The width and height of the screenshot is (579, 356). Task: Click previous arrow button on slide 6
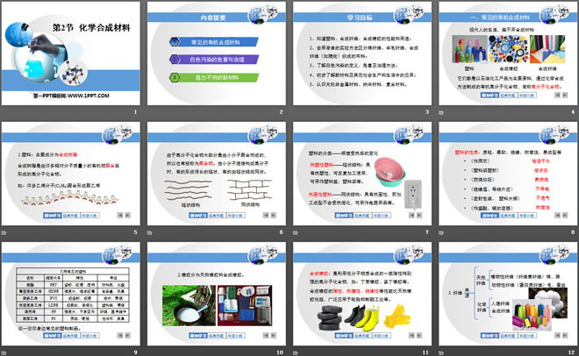point(266,215)
